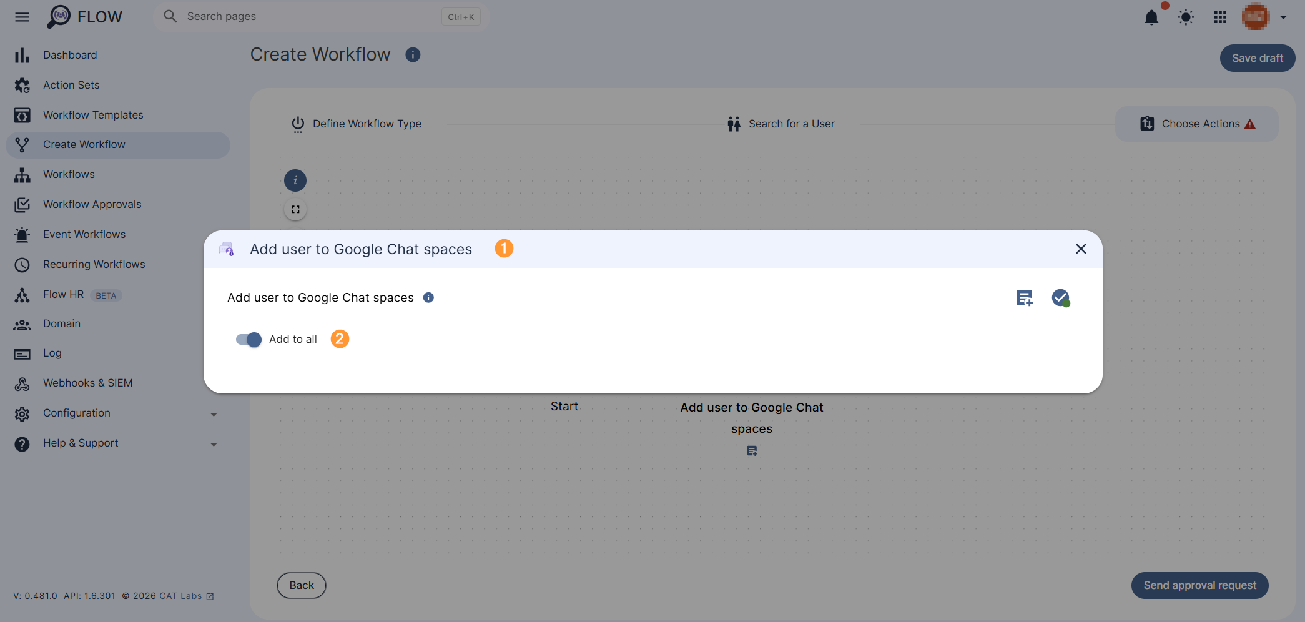Select the Choose Actions step
The width and height of the screenshot is (1305, 622).
pos(1196,124)
